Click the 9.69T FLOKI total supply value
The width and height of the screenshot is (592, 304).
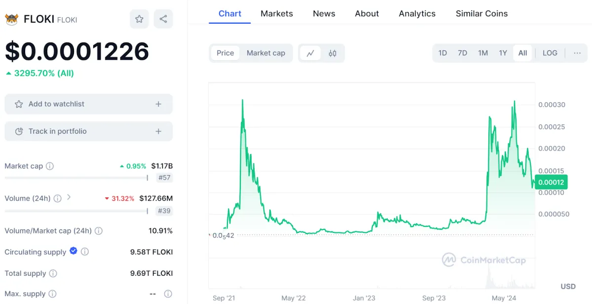(151, 273)
